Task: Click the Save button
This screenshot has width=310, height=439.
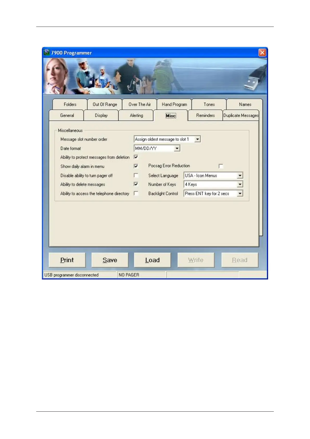Action: point(110,260)
